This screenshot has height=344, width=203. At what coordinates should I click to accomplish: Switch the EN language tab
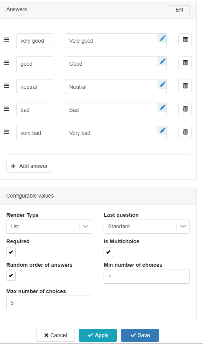[x=179, y=10]
